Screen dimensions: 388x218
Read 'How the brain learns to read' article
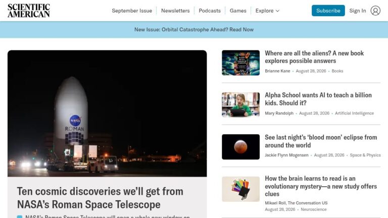pyautogui.click(x=321, y=186)
